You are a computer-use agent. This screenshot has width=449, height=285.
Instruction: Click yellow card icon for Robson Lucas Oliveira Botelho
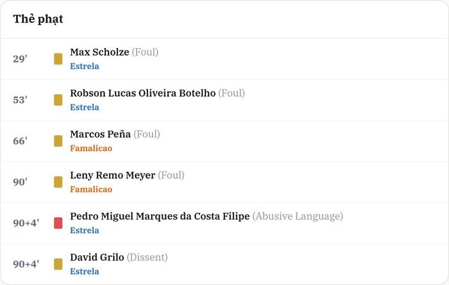(58, 100)
